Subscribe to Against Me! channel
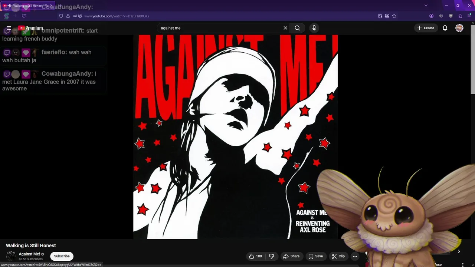This screenshot has height=267, width=475. 62,256
